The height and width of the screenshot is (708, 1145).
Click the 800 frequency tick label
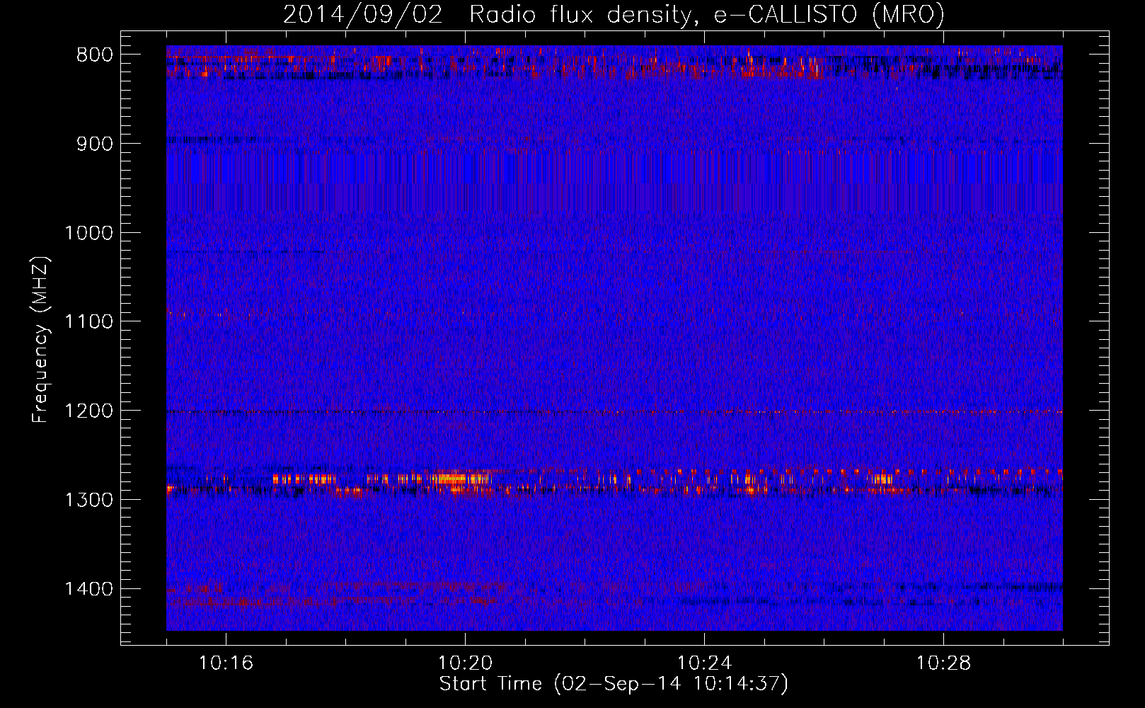pos(94,55)
